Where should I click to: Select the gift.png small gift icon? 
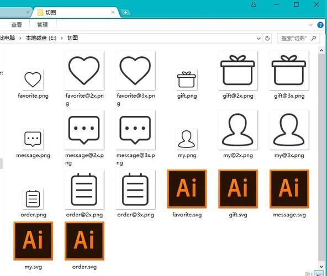coord(187,79)
